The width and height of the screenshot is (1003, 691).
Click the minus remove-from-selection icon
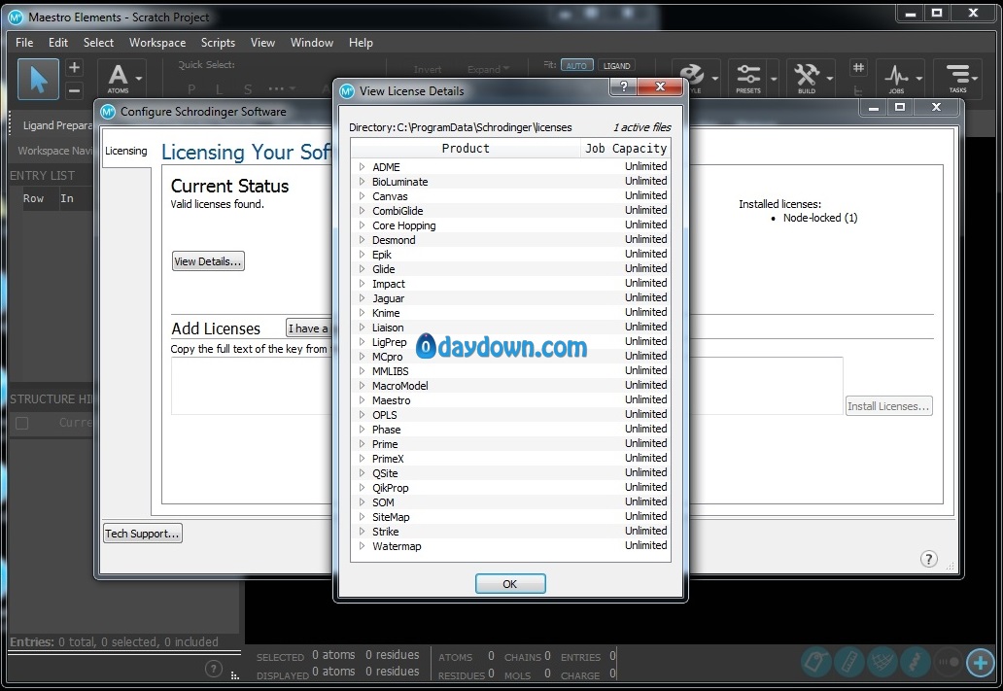74,90
